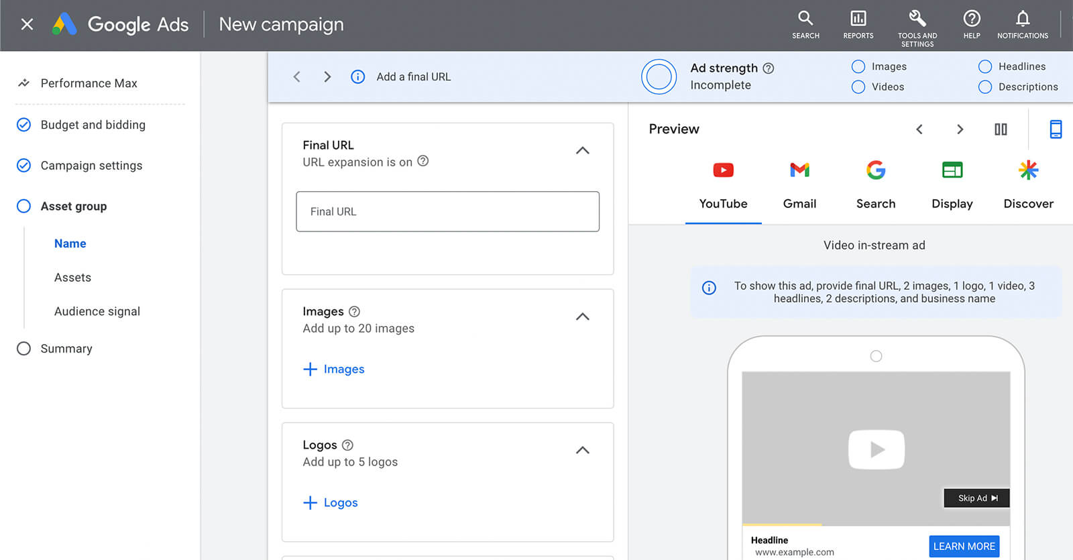Switch to the Discover preview tab
This screenshot has width=1073, height=560.
(x=1028, y=186)
